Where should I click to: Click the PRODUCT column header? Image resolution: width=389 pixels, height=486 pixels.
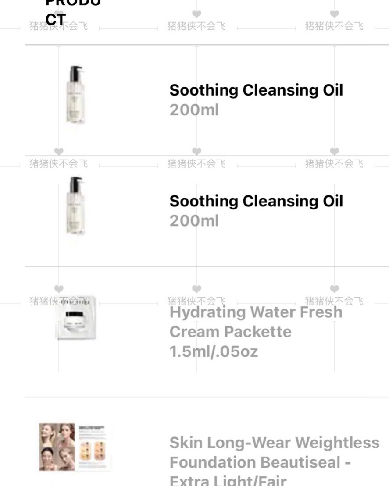tap(73, 12)
